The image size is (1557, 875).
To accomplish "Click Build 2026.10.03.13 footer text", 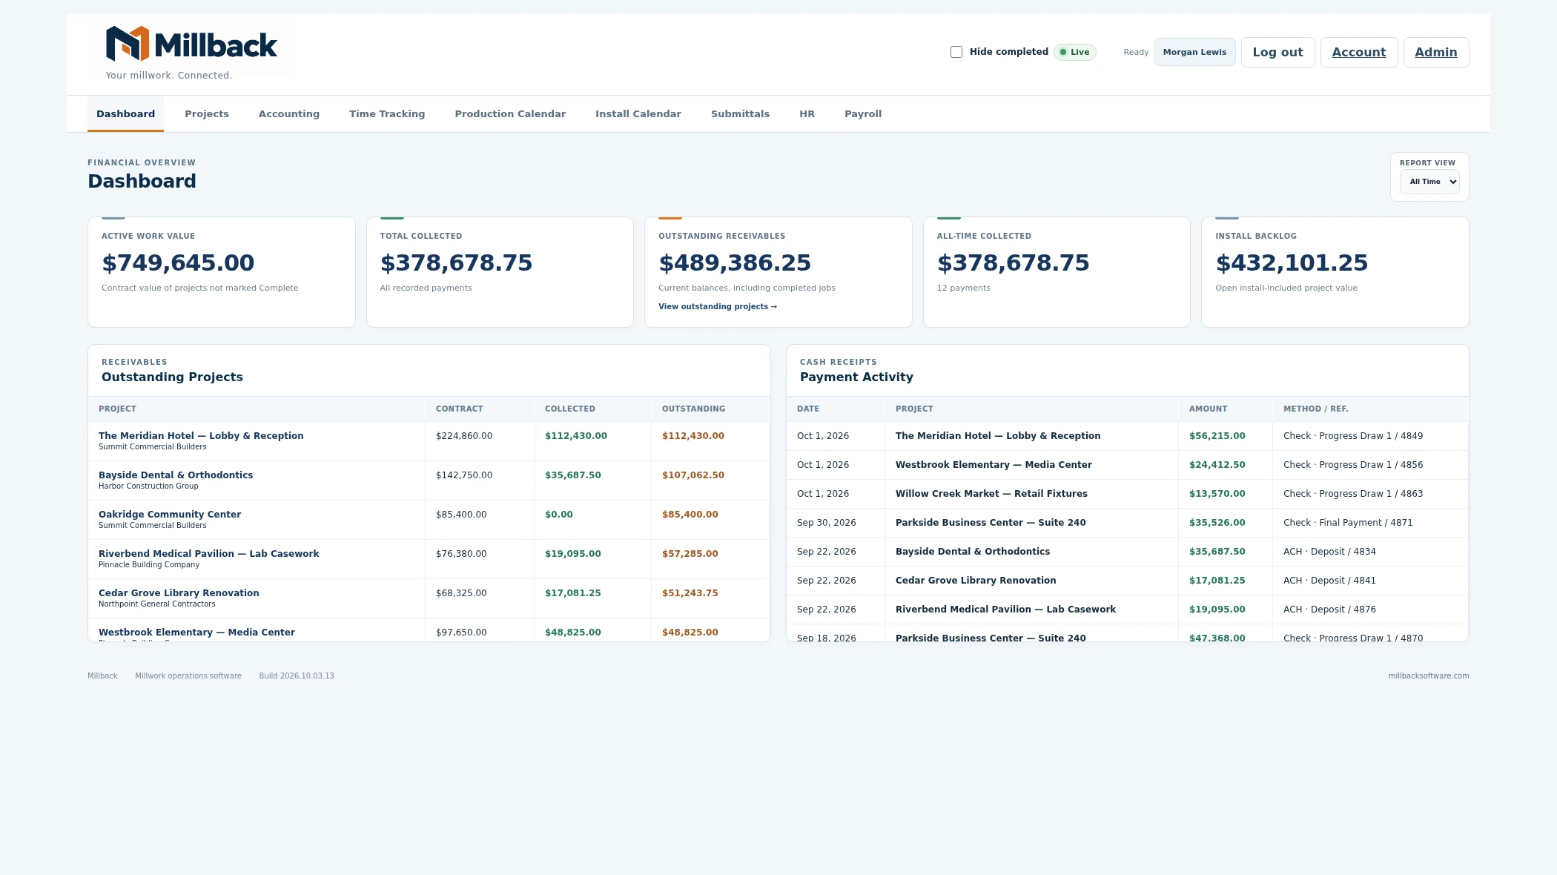I will [x=296, y=676].
